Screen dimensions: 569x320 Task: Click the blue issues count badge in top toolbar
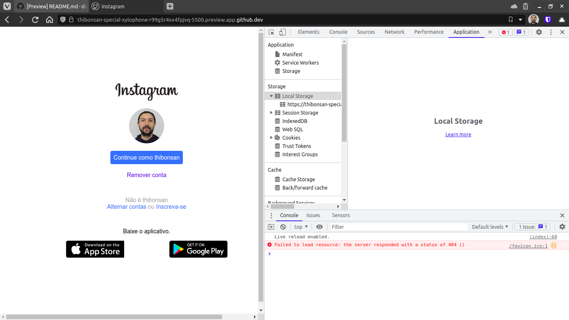point(521,32)
